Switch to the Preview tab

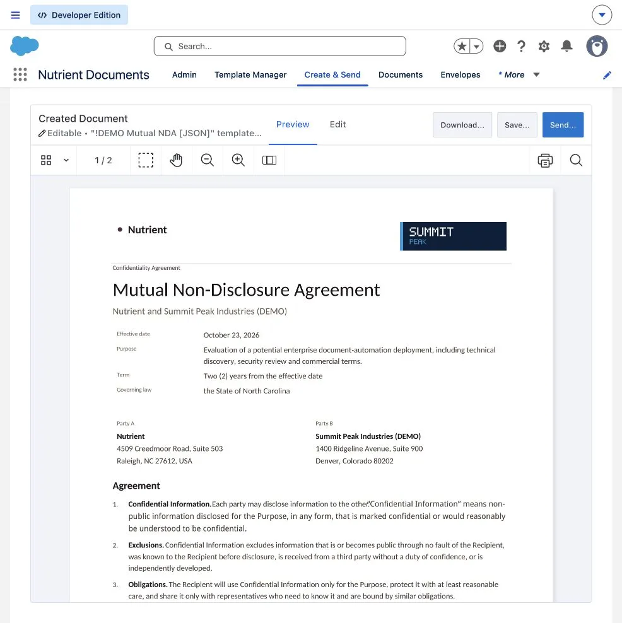(x=293, y=124)
